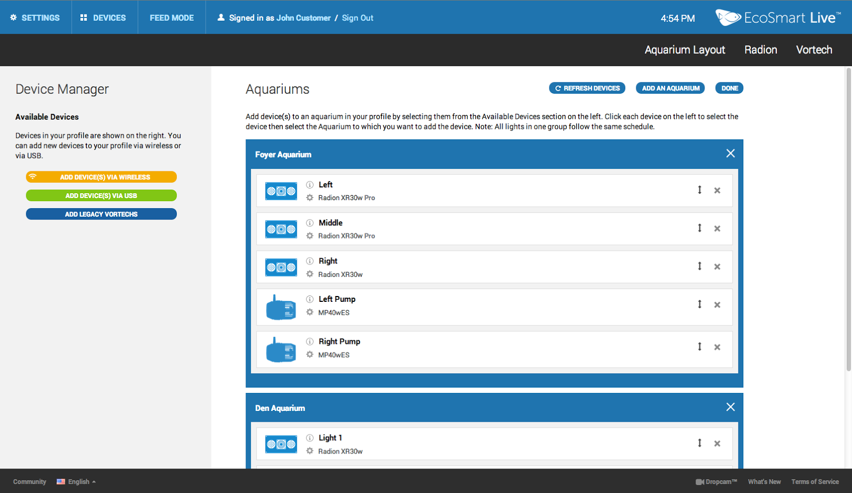The width and height of the screenshot is (852, 493).
Task: Open info icon for Light 1
Action: 310,438
